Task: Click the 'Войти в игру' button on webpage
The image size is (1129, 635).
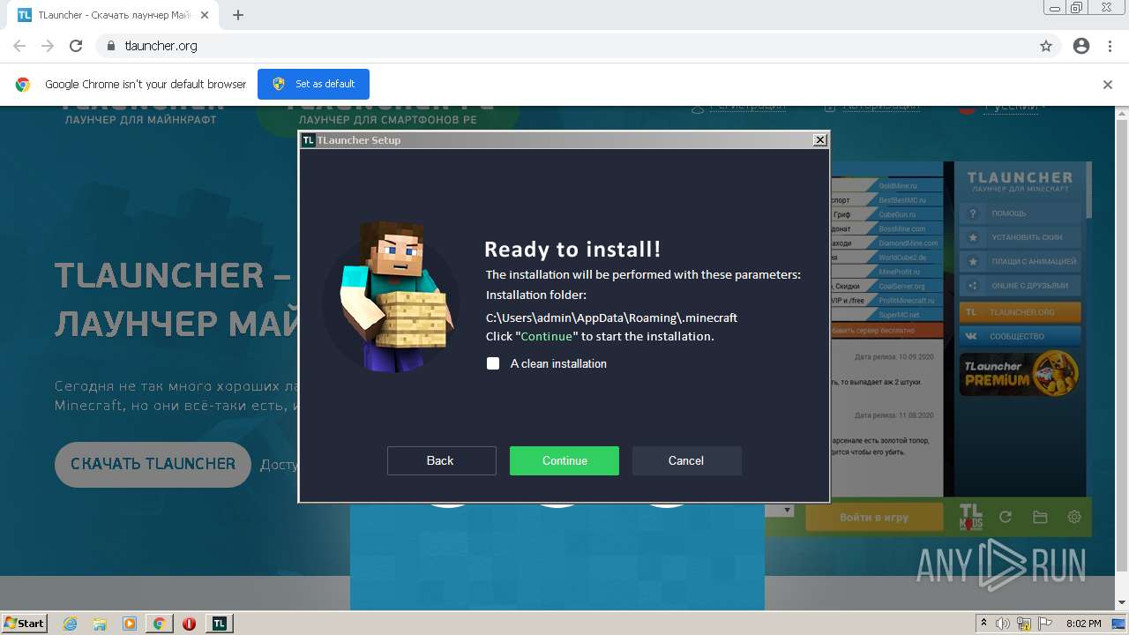Action: click(873, 518)
